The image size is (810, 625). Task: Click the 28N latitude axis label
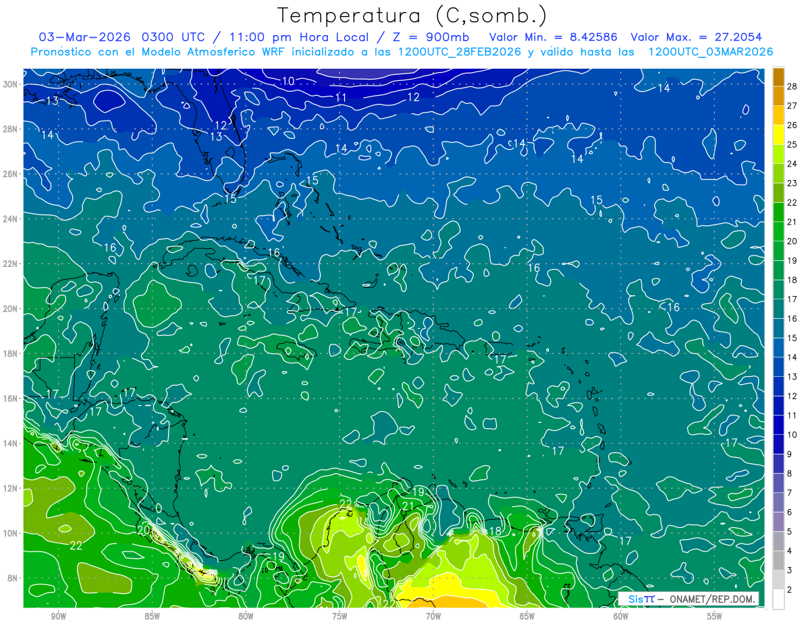tap(11, 129)
